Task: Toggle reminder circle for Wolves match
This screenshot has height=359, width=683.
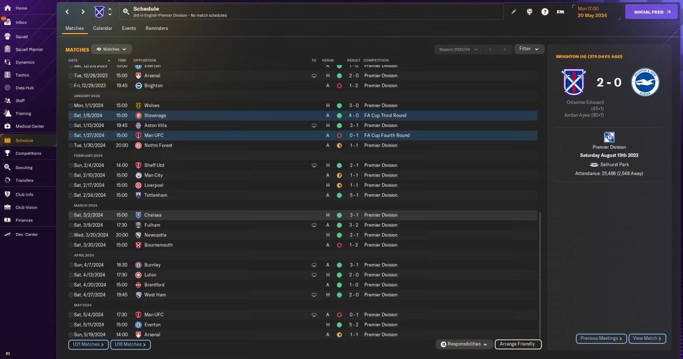Action: (x=71, y=106)
